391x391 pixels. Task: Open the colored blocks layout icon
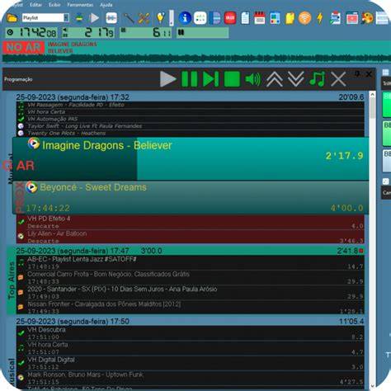tap(275, 18)
